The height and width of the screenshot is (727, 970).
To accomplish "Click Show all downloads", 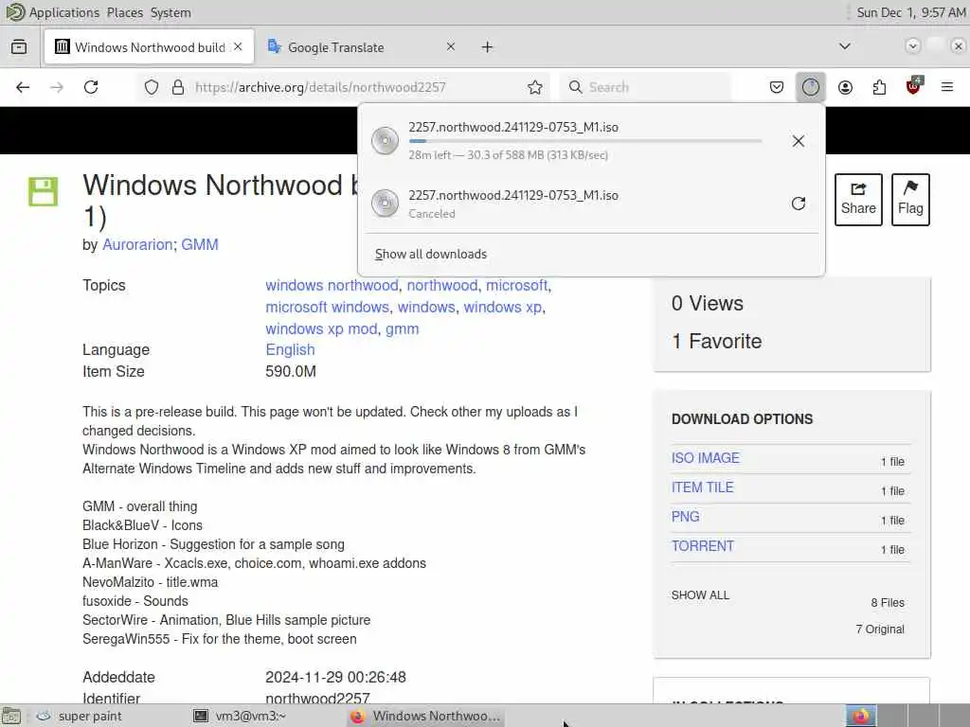I will click(431, 254).
